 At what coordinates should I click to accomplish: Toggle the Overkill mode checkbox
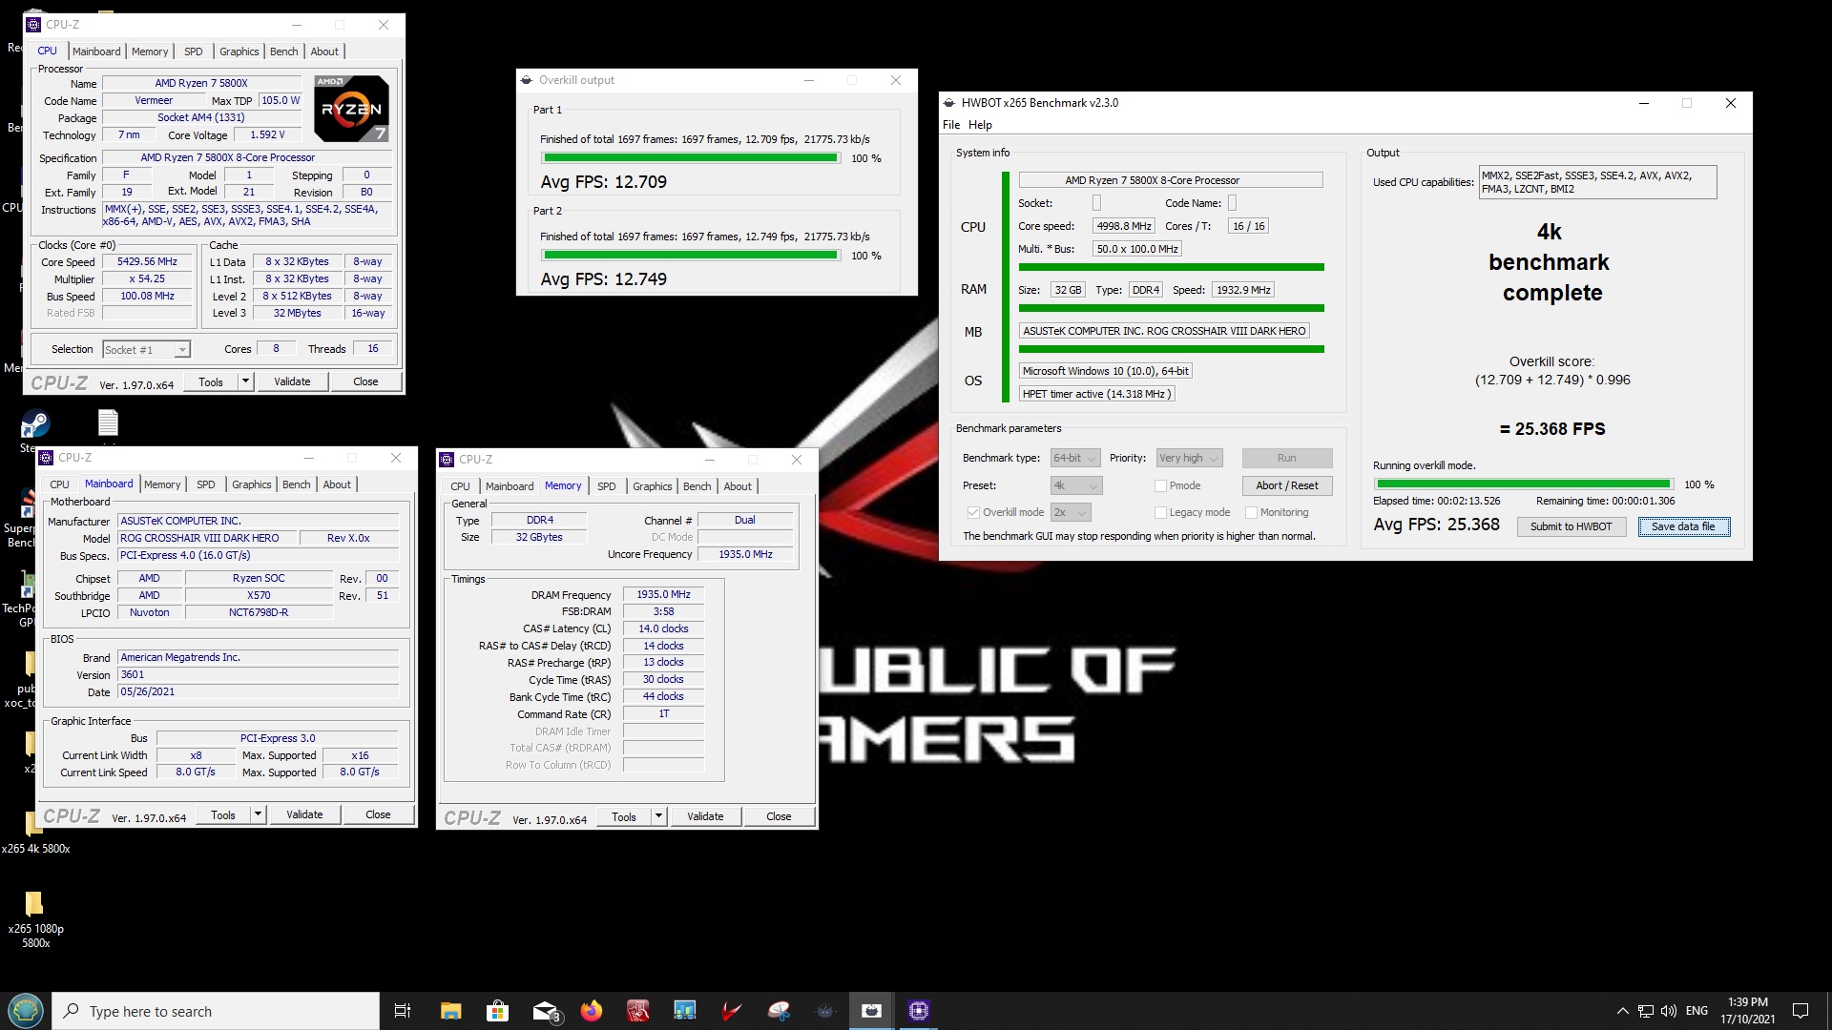(973, 513)
